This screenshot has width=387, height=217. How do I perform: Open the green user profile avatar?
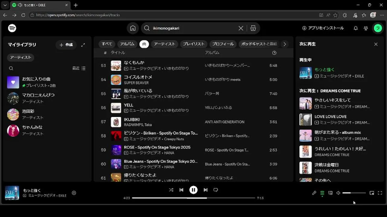tap(378, 28)
